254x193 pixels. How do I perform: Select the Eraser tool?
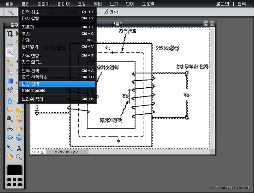tap(10, 71)
